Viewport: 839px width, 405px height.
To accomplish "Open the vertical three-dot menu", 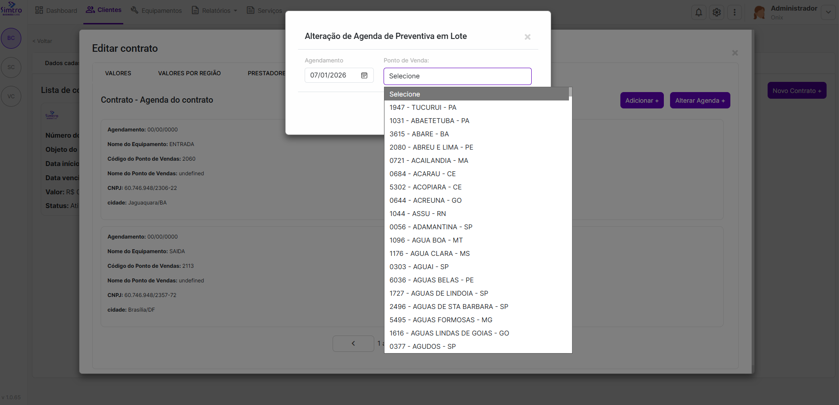I will click(734, 12).
